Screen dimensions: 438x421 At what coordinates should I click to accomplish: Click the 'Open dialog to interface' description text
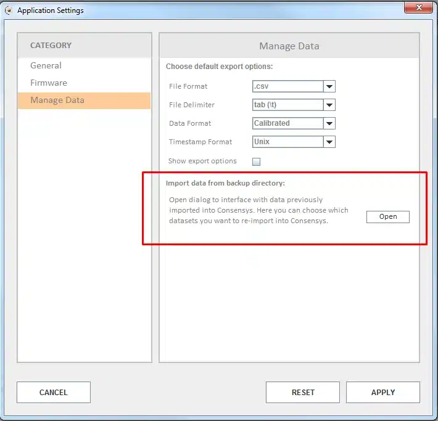[258, 210]
